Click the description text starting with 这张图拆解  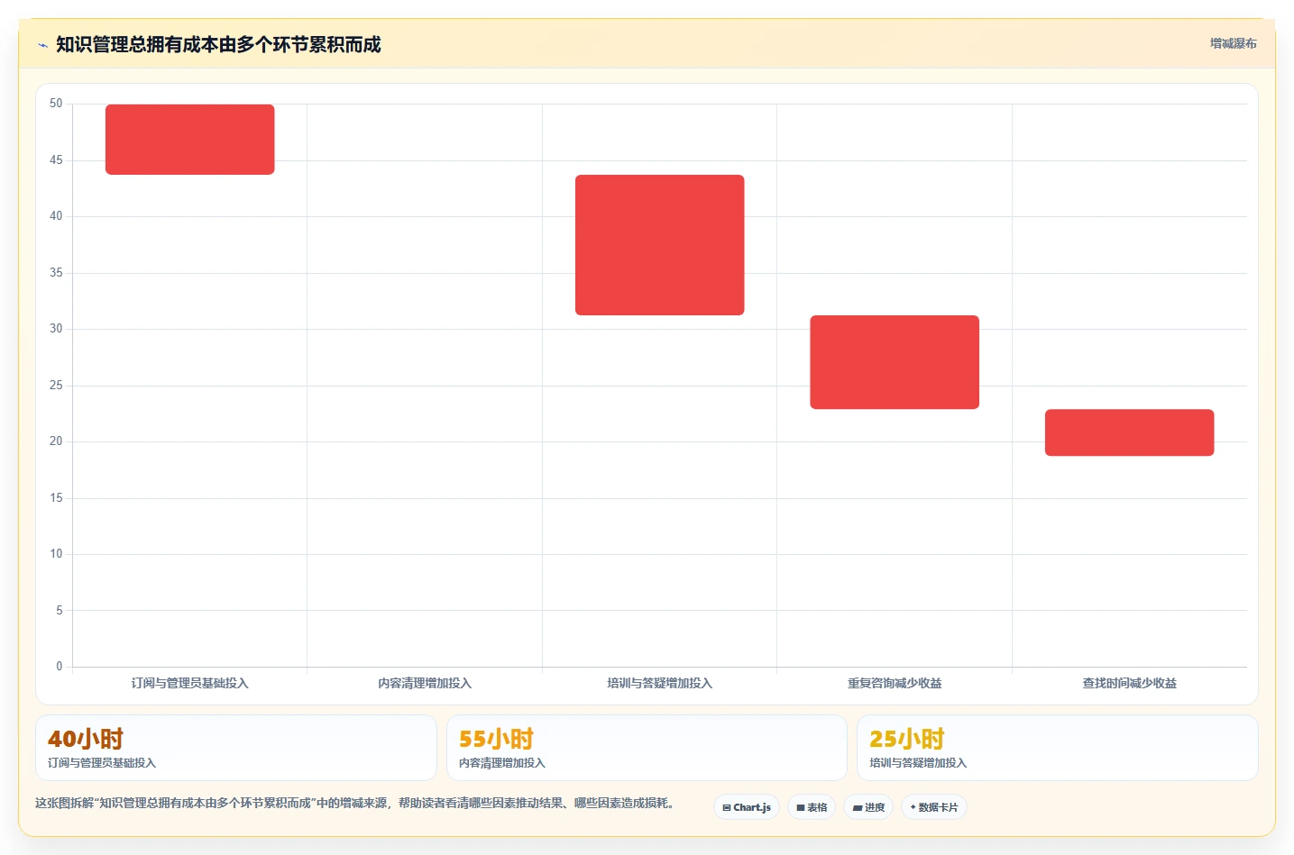click(x=354, y=803)
